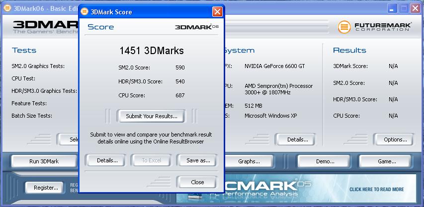
Task: Click Microsoft Windows XP text
Action: (x=271, y=116)
